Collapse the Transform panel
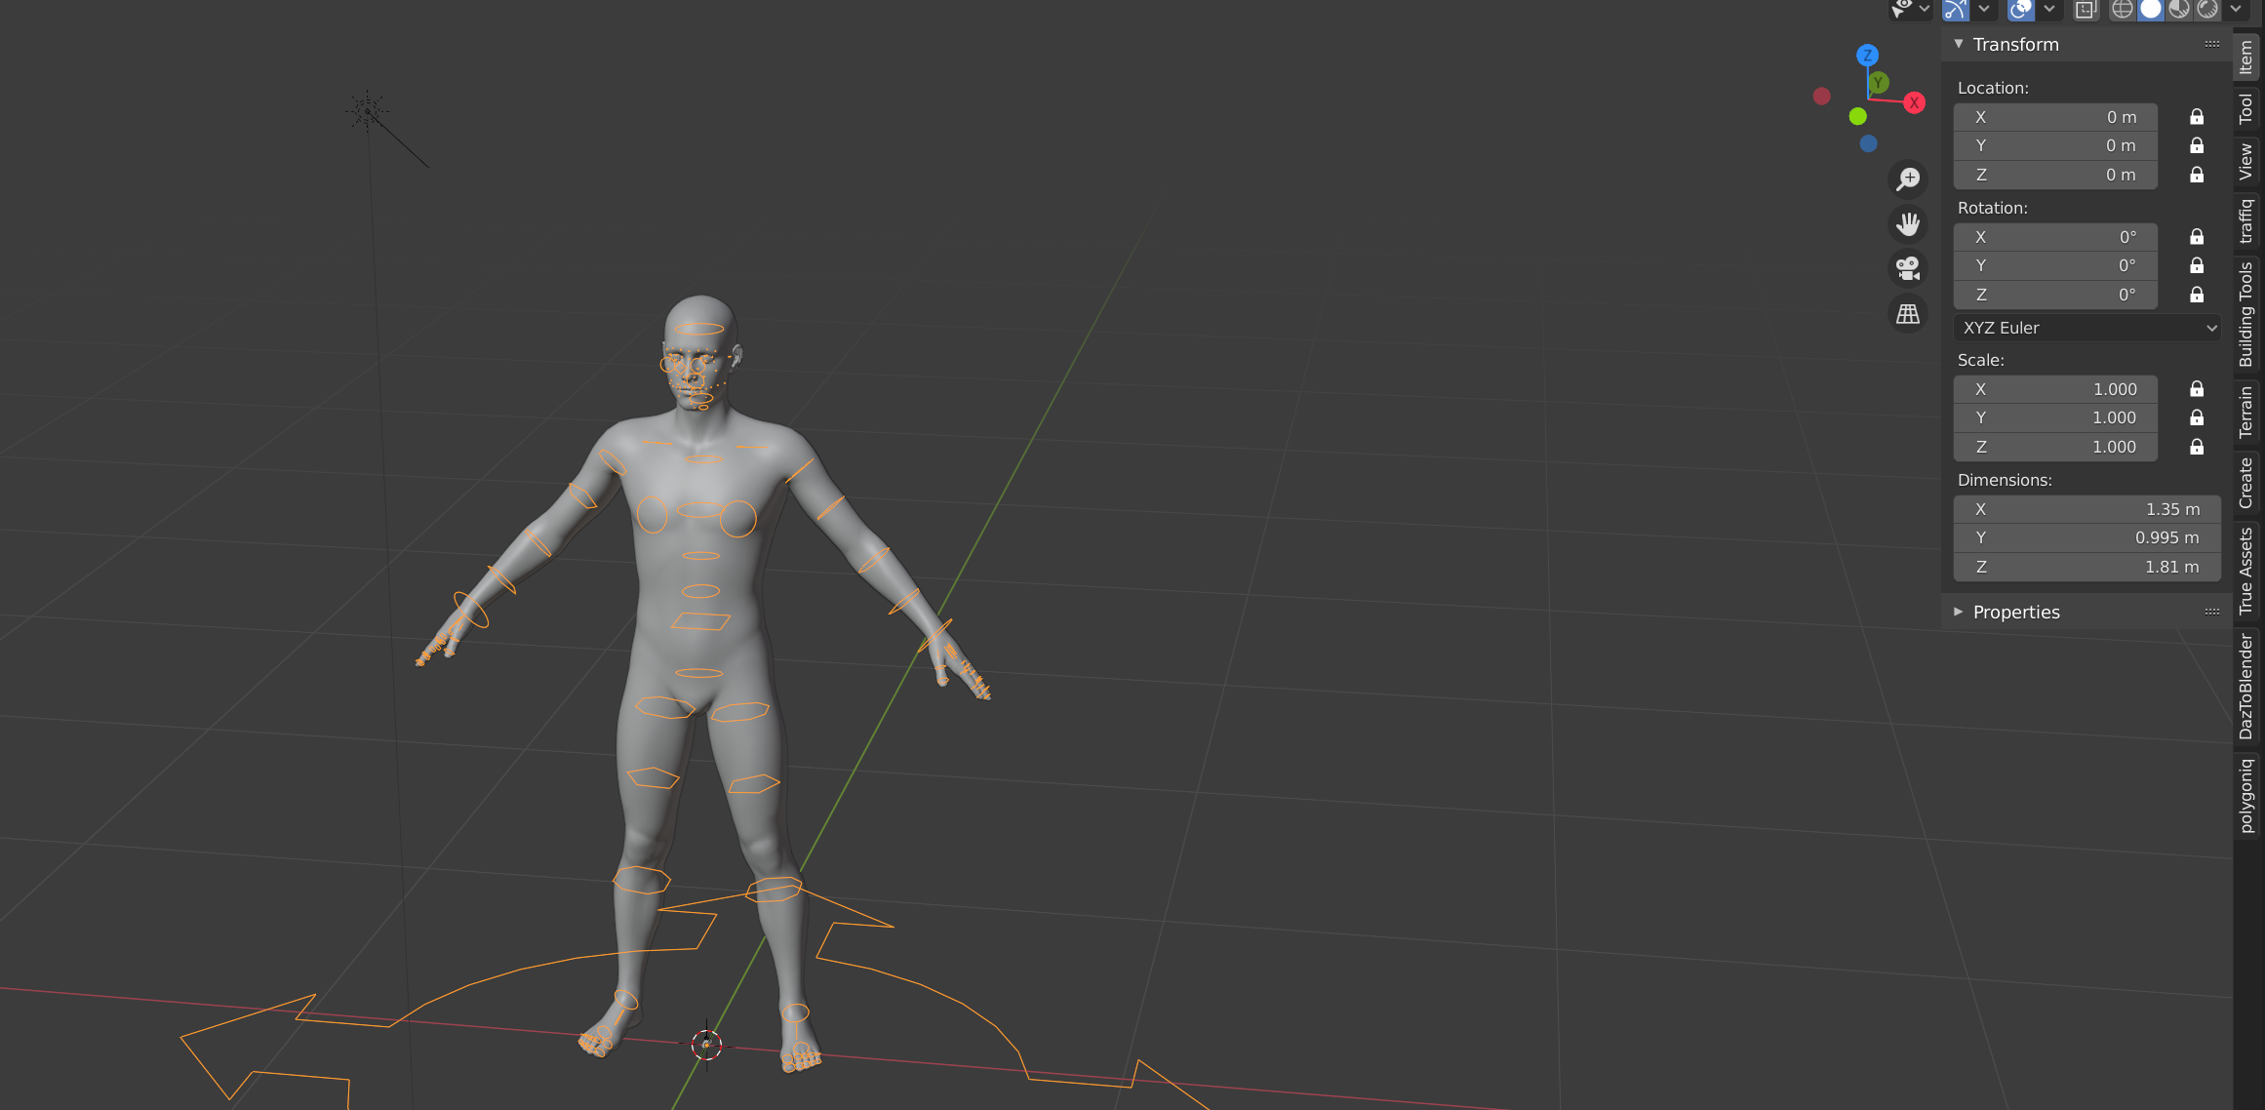This screenshot has width=2265, height=1110. (x=1959, y=44)
